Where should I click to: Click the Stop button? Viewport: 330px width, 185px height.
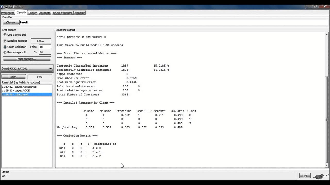click(x=39, y=77)
